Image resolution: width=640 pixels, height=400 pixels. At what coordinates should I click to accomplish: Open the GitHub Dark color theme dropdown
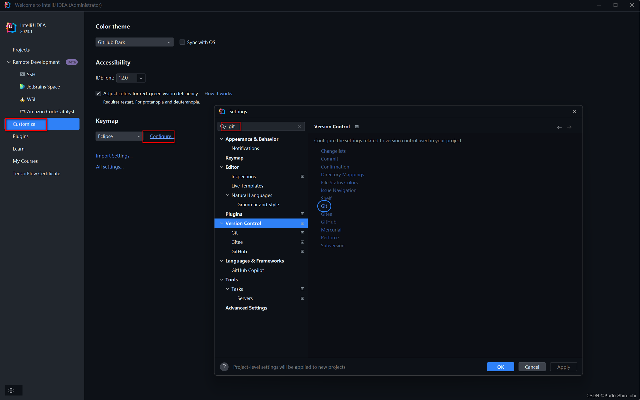pyautogui.click(x=134, y=42)
